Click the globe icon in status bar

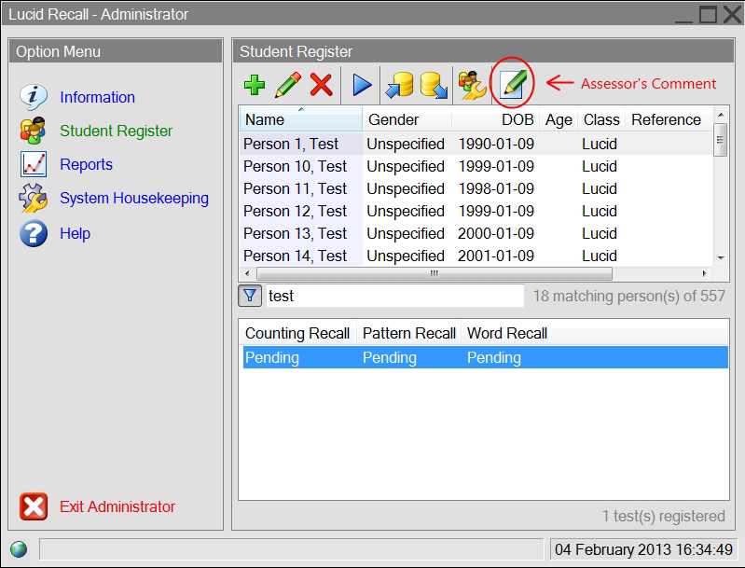coord(19,549)
